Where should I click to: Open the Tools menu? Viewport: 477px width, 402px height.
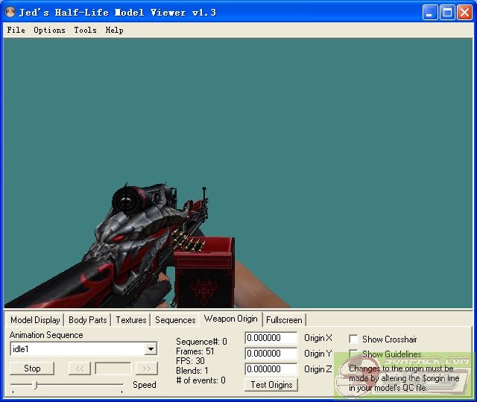(x=85, y=31)
